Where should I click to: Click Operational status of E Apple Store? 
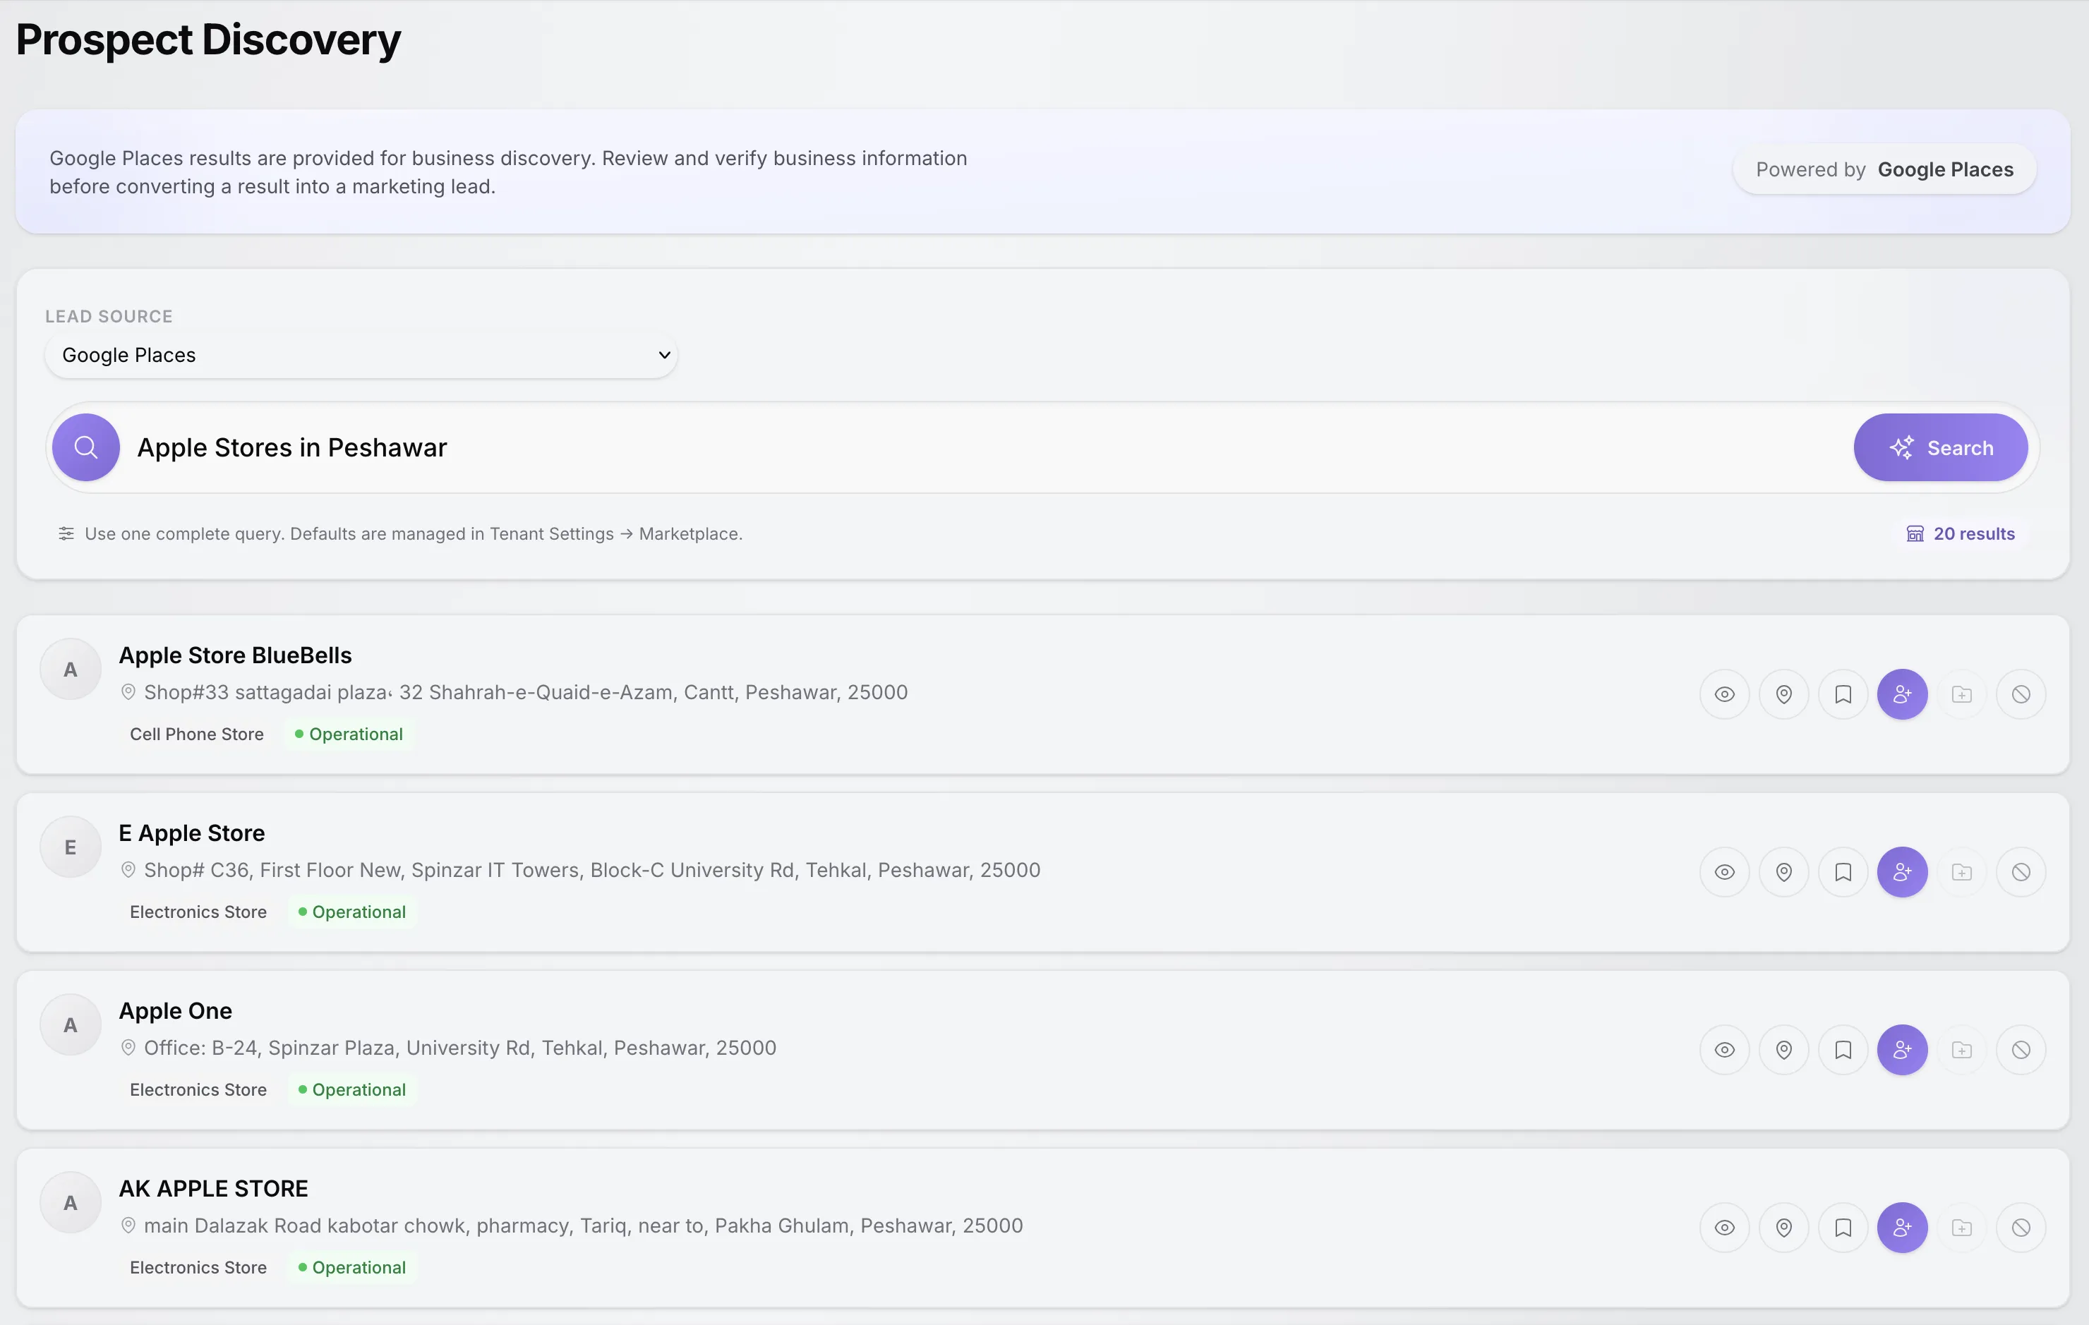pos(352,912)
